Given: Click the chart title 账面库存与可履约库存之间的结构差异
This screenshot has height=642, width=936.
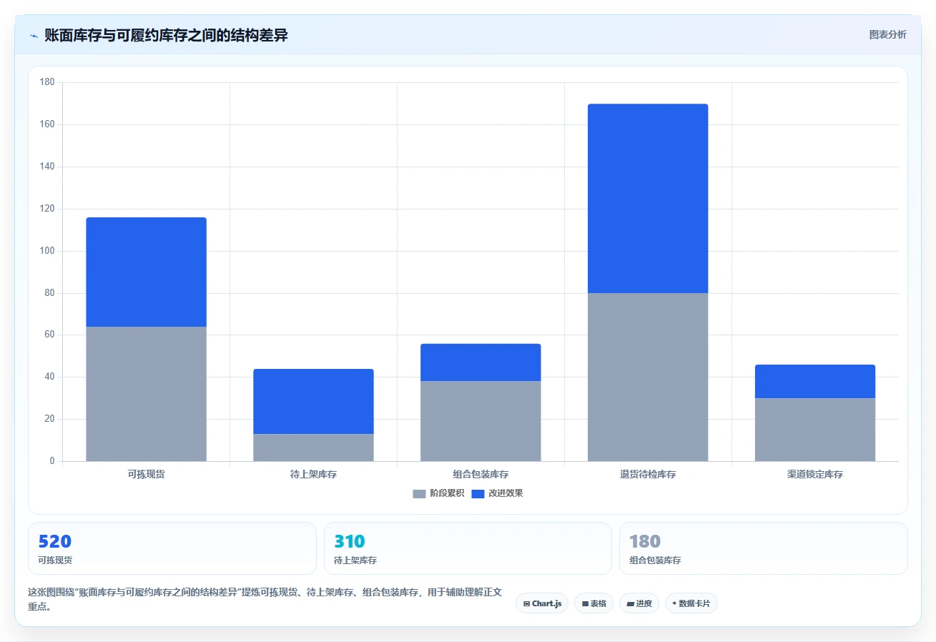Looking at the screenshot, I should 166,35.
